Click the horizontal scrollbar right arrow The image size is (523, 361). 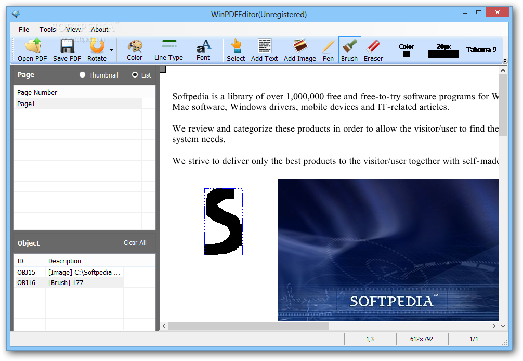click(x=494, y=326)
